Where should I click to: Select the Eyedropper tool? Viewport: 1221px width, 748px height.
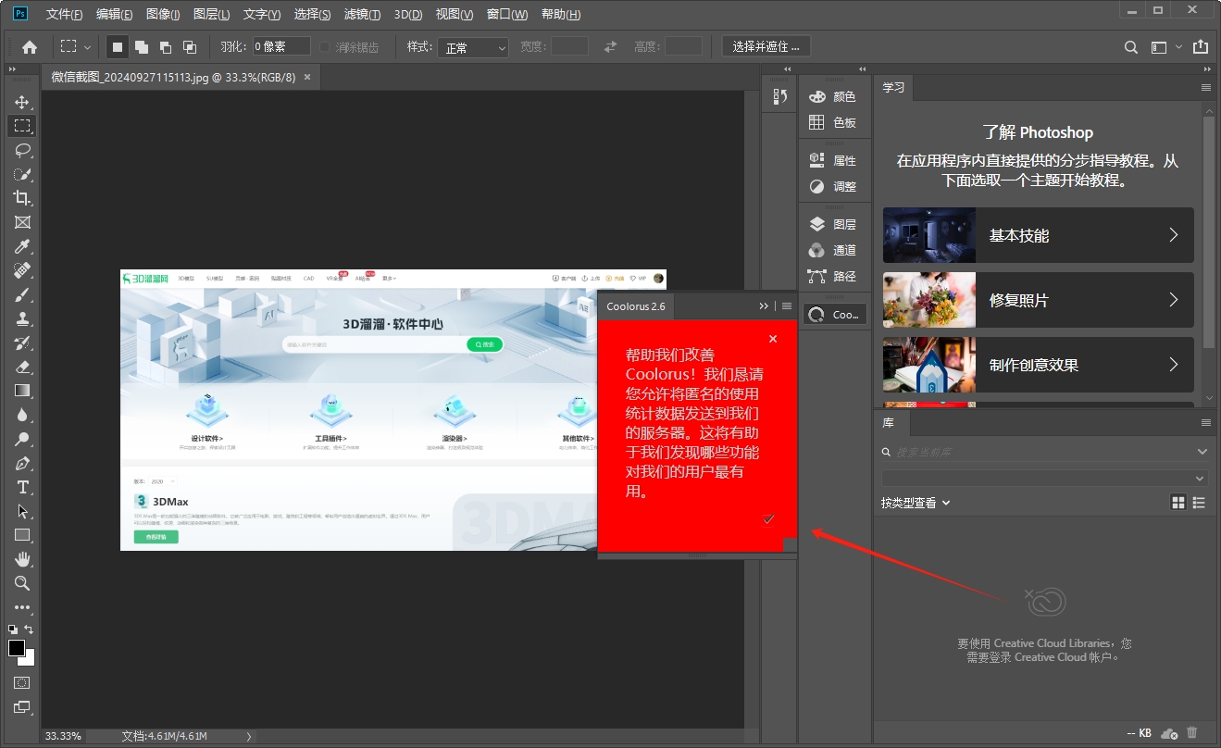coord(22,246)
